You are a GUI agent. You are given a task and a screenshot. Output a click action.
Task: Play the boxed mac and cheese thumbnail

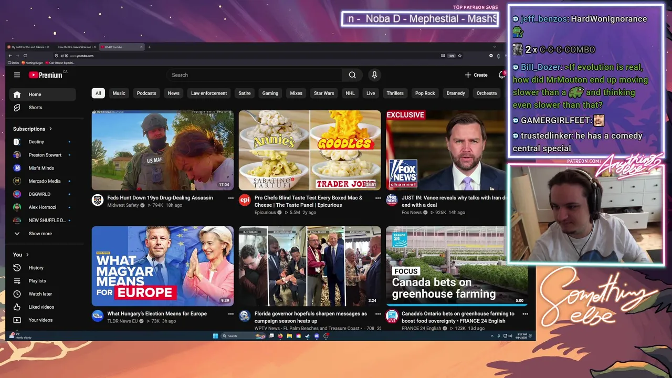pos(310,150)
